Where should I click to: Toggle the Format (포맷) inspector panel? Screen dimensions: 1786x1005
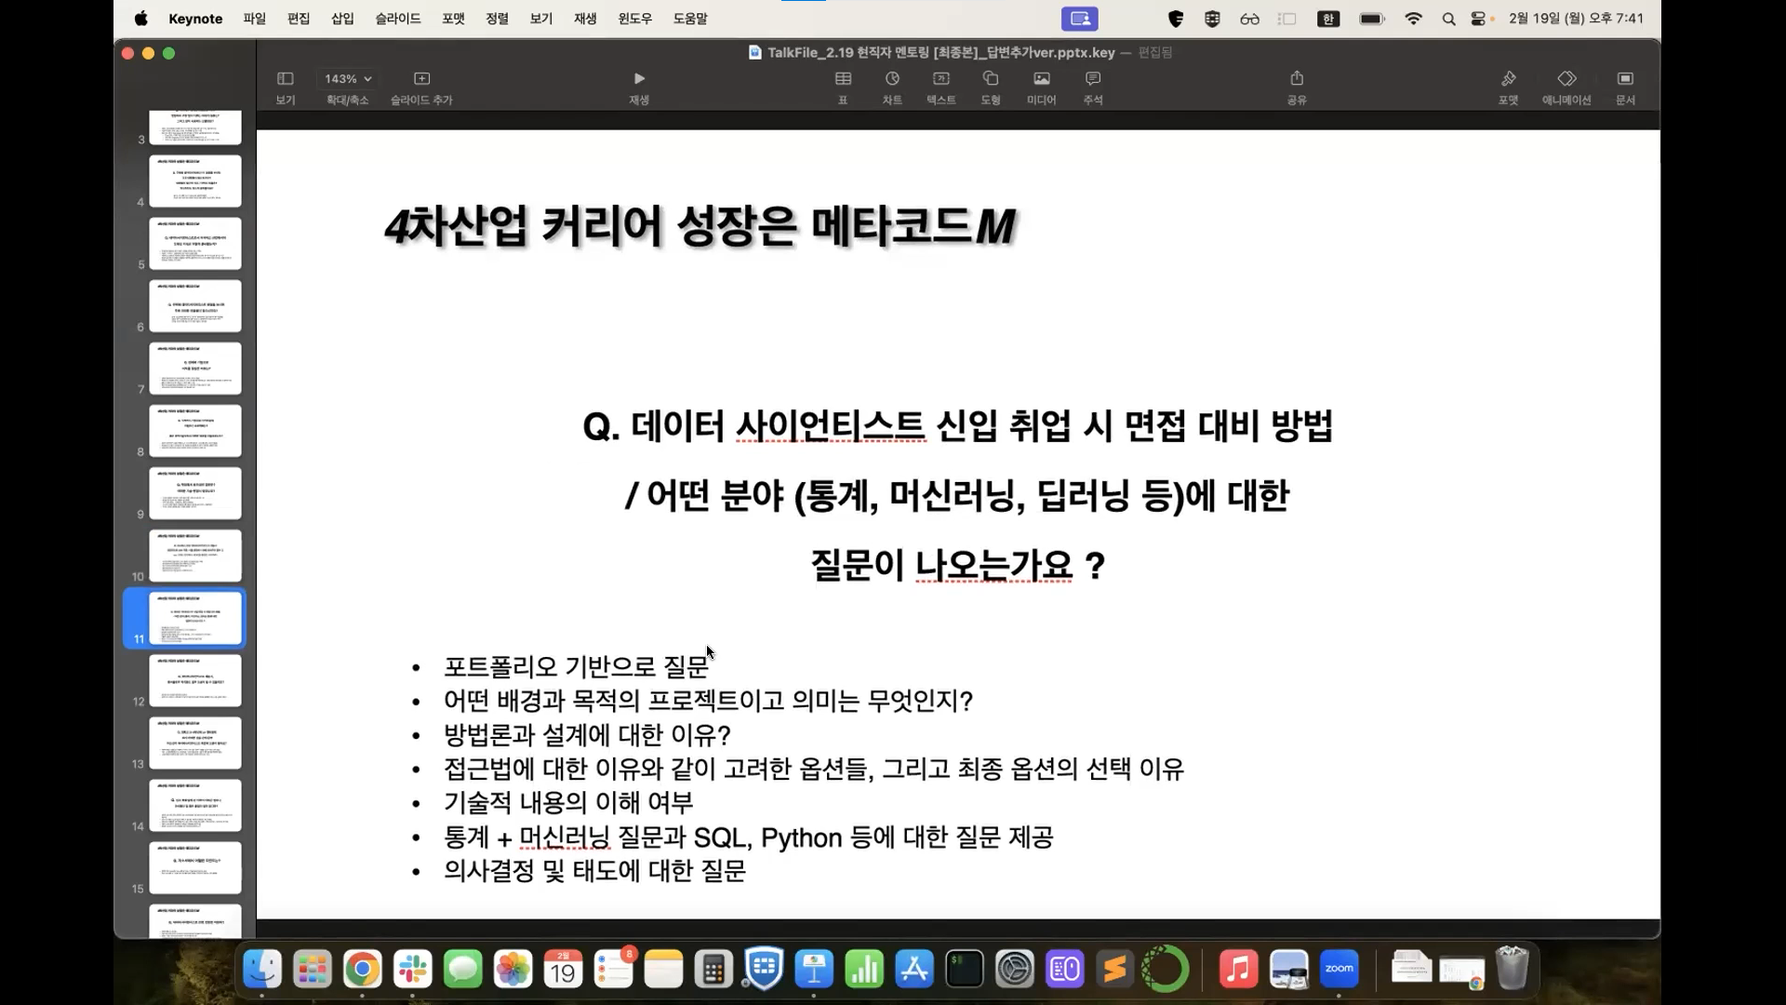pos(1508,79)
